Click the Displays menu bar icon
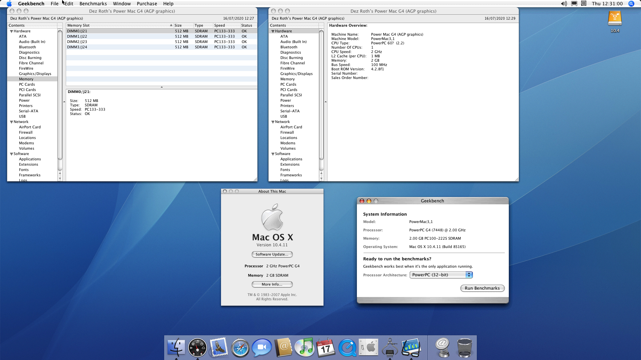 click(574, 4)
